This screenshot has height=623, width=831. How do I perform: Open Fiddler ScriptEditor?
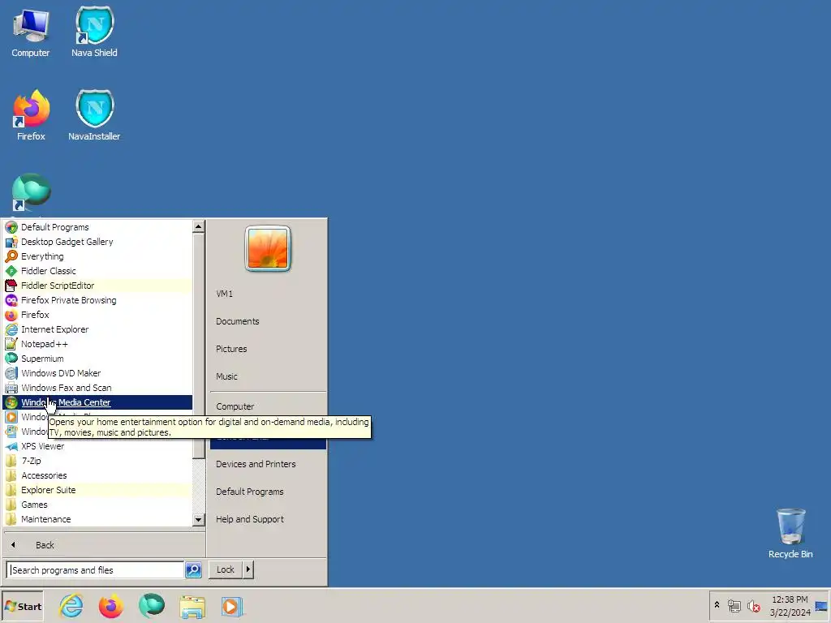(97, 286)
